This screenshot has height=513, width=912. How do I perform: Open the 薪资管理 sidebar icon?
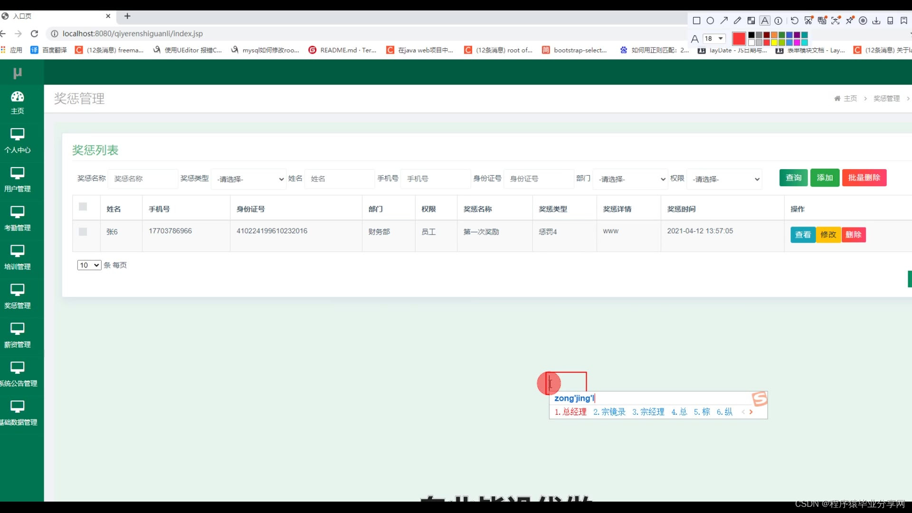(x=18, y=335)
